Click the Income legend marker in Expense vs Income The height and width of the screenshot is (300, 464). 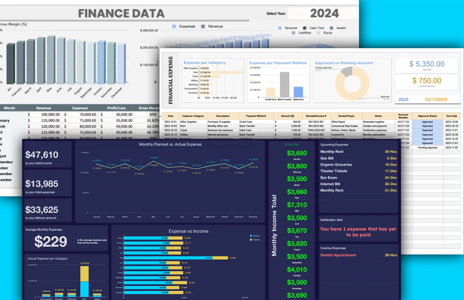[251, 236]
